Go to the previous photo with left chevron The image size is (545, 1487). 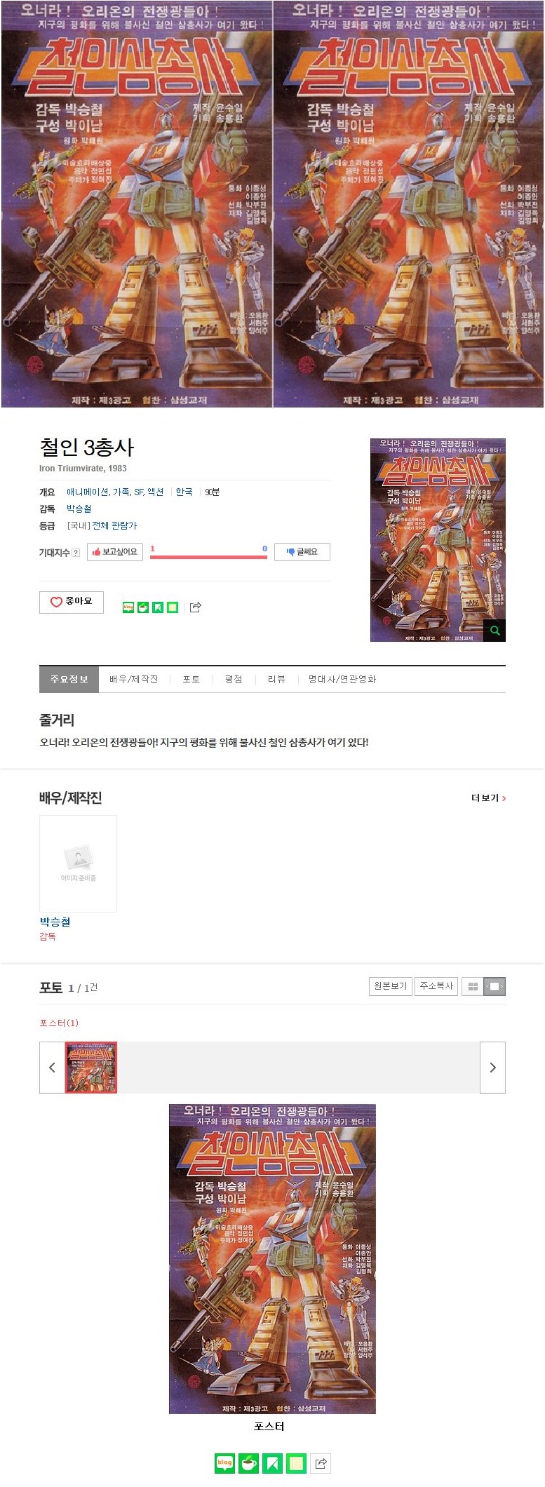point(52,1068)
